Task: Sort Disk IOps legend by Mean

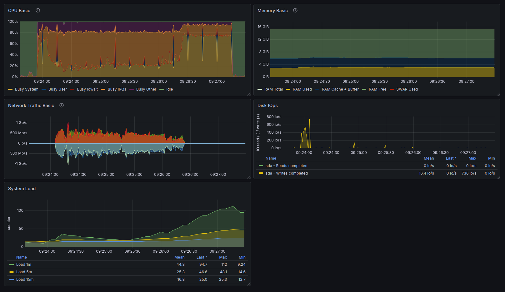Action: (429, 158)
